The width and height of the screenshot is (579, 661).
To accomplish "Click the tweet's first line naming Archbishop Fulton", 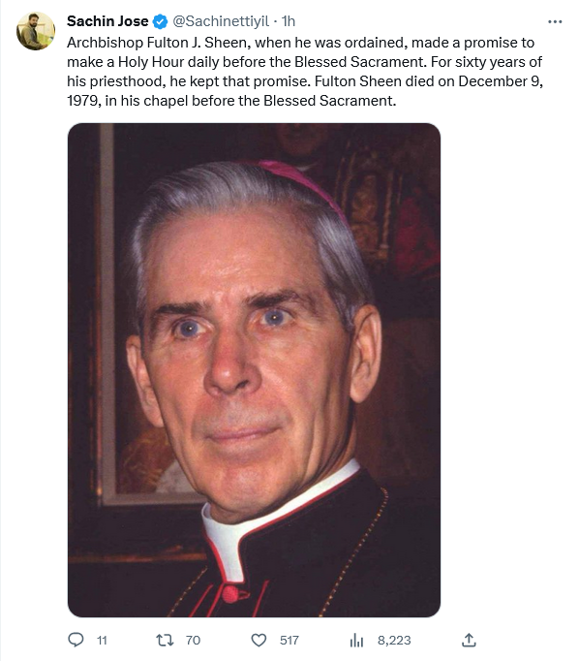I will pos(301,43).
